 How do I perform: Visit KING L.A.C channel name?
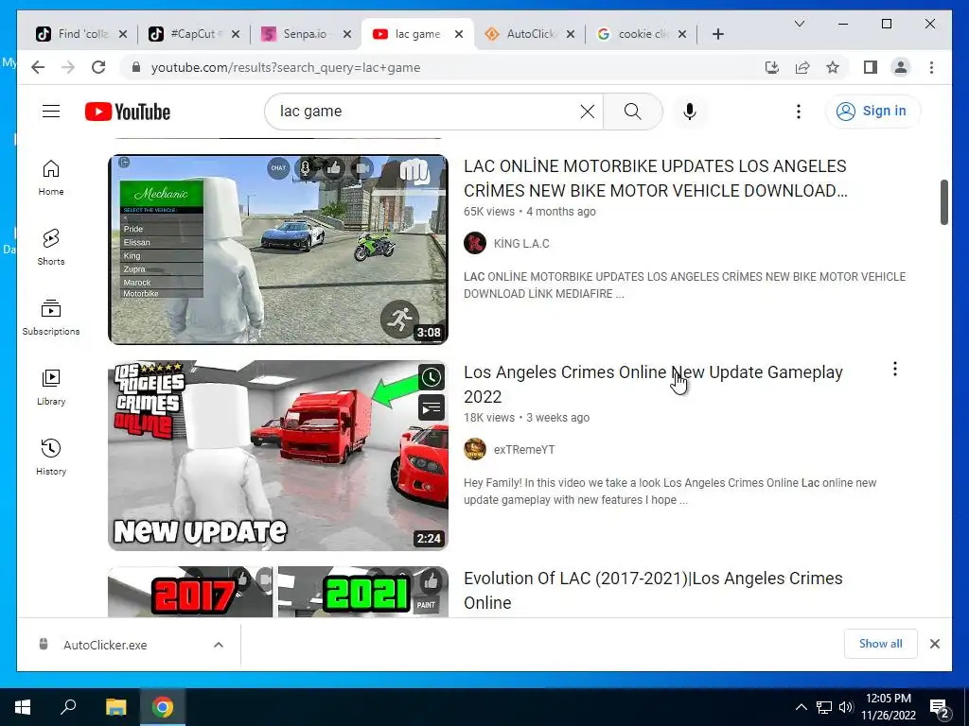coord(521,243)
